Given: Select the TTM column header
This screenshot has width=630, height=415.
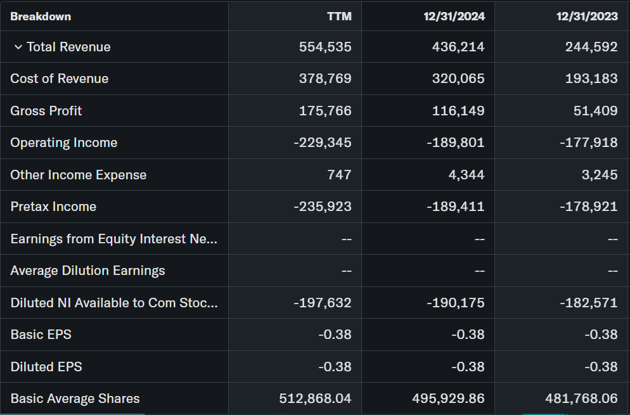Looking at the screenshot, I should click(339, 16).
